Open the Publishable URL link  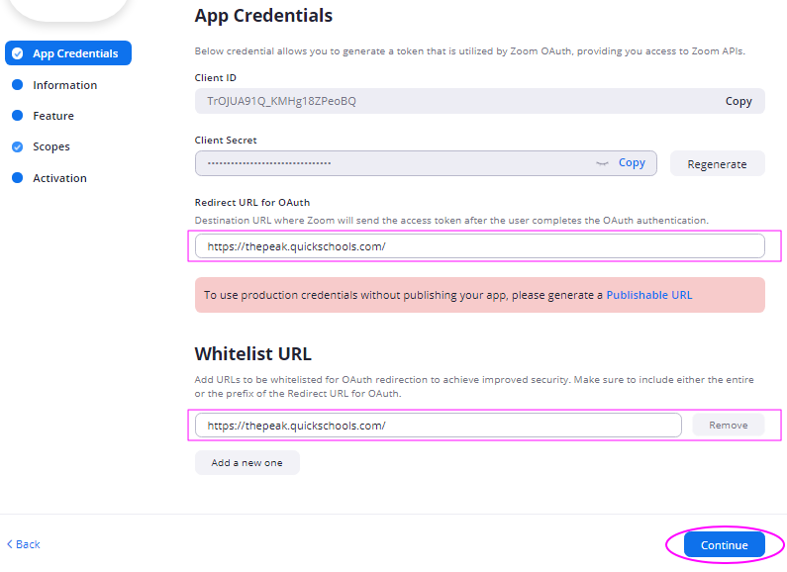pos(648,295)
